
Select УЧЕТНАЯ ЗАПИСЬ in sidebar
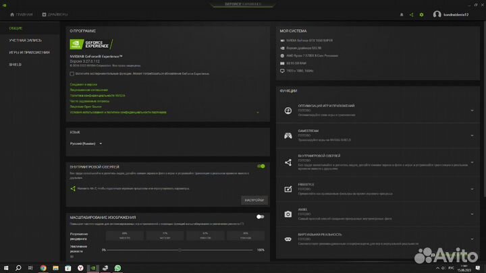(x=25, y=40)
